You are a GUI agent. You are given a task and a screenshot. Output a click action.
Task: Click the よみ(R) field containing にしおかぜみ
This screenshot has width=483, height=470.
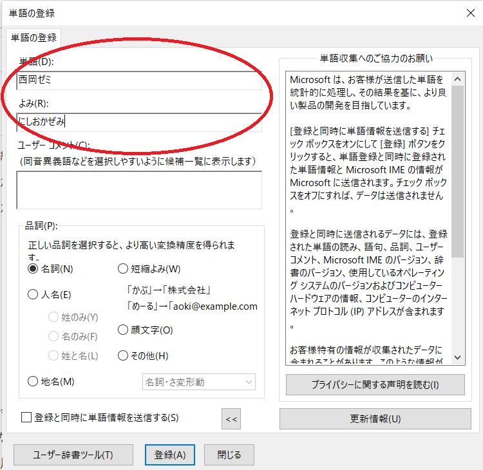click(x=139, y=122)
